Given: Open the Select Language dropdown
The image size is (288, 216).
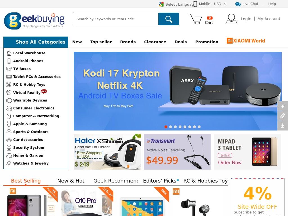Looking at the screenshot, I should point(176,4).
